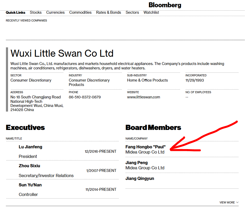Expand the View More chevron
245x212 pixels.
[x=237, y=202]
